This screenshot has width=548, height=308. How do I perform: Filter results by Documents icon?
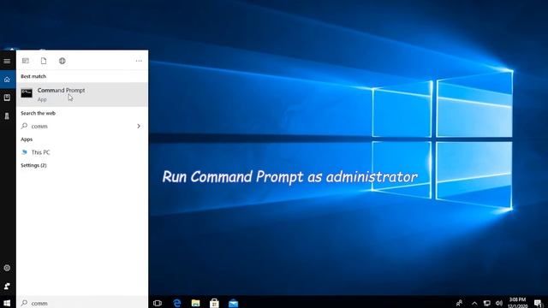[x=44, y=61]
